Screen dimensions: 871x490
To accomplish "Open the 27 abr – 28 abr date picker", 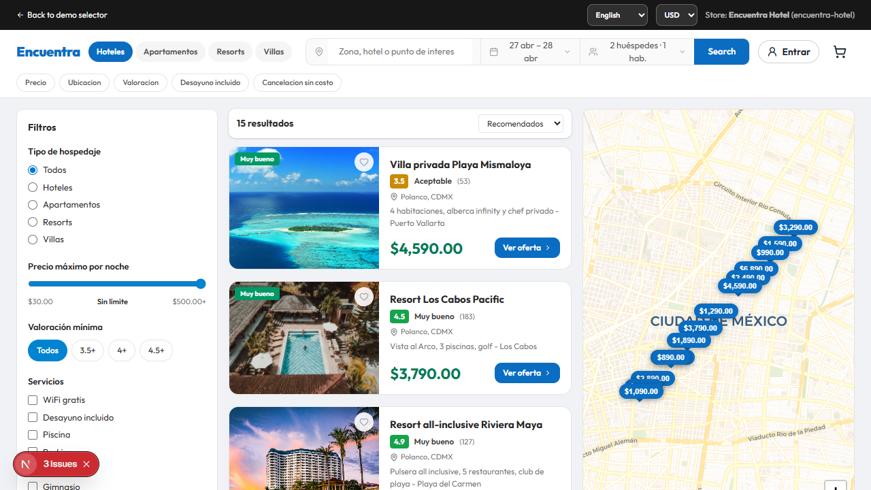I will coord(531,52).
